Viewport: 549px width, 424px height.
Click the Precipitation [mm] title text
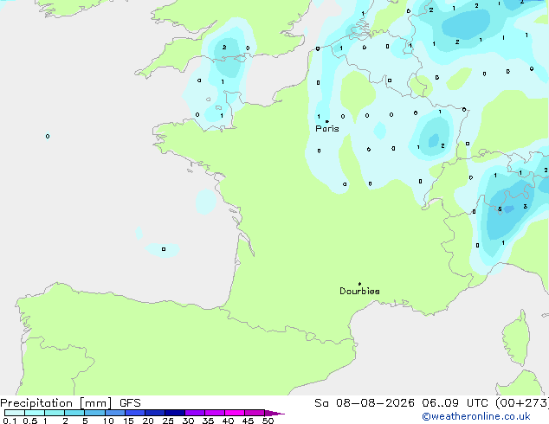coord(56,403)
